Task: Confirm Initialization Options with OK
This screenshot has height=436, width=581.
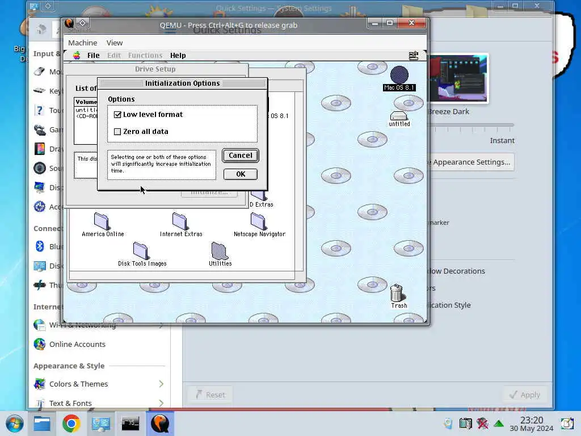Action: click(241, 174)
